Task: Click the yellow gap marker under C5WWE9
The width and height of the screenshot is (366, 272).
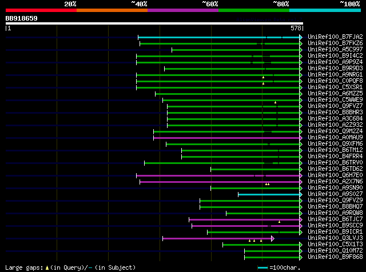Action: click(275, 102)
